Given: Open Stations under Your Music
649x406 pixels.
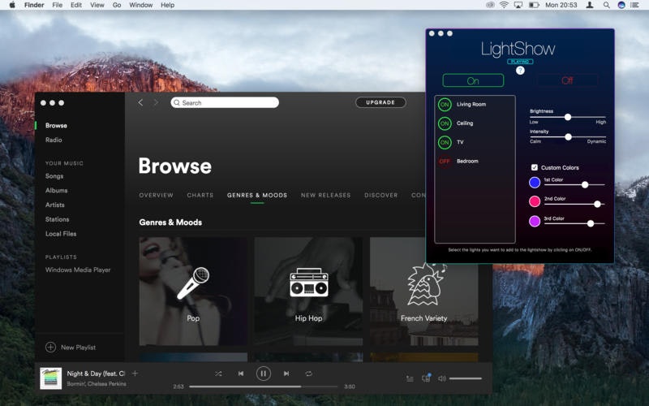Looking at the screenshot, I should pyautogui.click(x=57, y=219).
